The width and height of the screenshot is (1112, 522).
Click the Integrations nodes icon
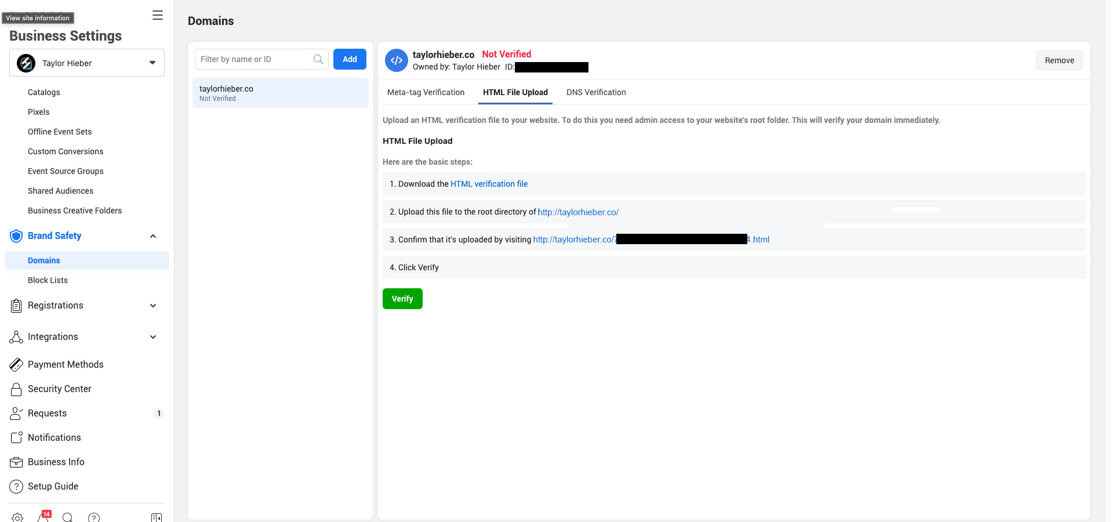tap(16, 337)
